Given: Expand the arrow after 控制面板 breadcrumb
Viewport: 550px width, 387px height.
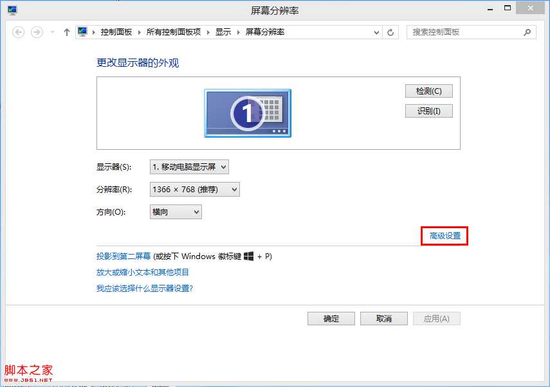Looking at the screenshot, I should (139, 32).
